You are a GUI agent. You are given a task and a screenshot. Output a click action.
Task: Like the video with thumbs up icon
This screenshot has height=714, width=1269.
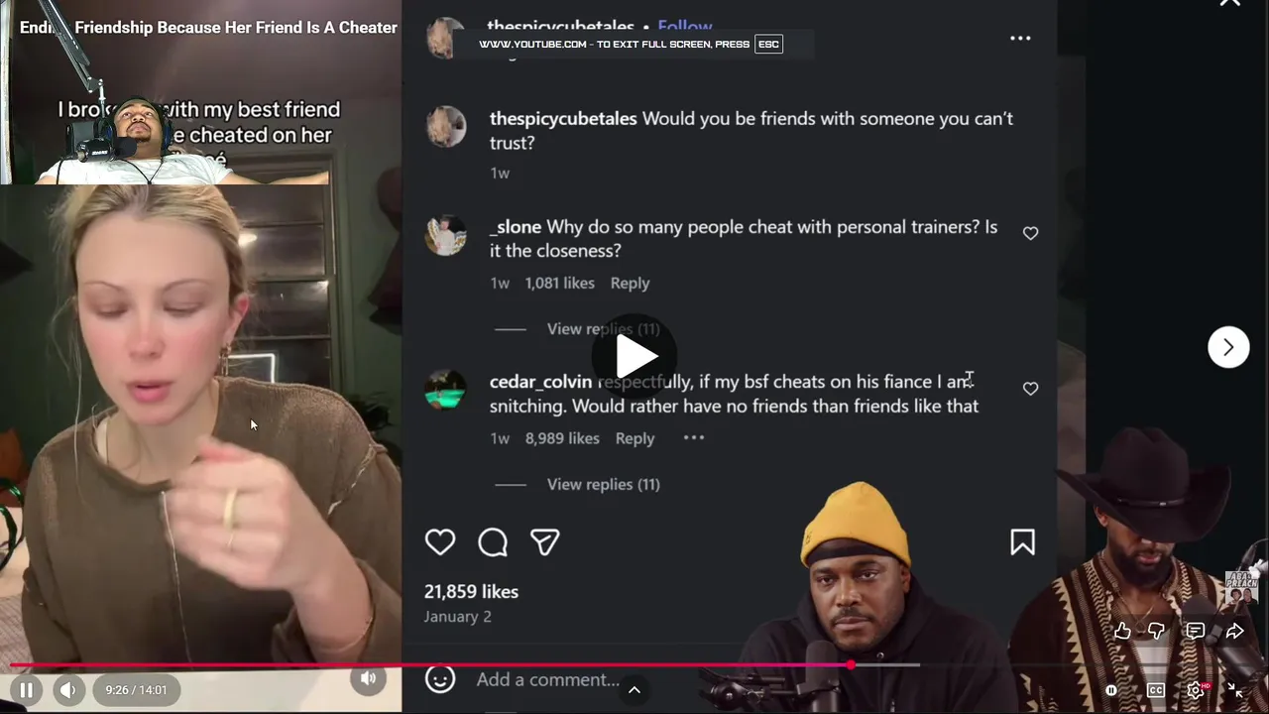coord(1122,631)
